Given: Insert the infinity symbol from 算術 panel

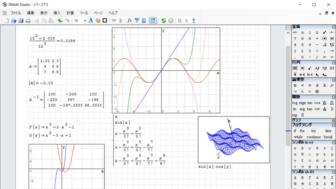Looking at the screenshot, I should (295, 33).
